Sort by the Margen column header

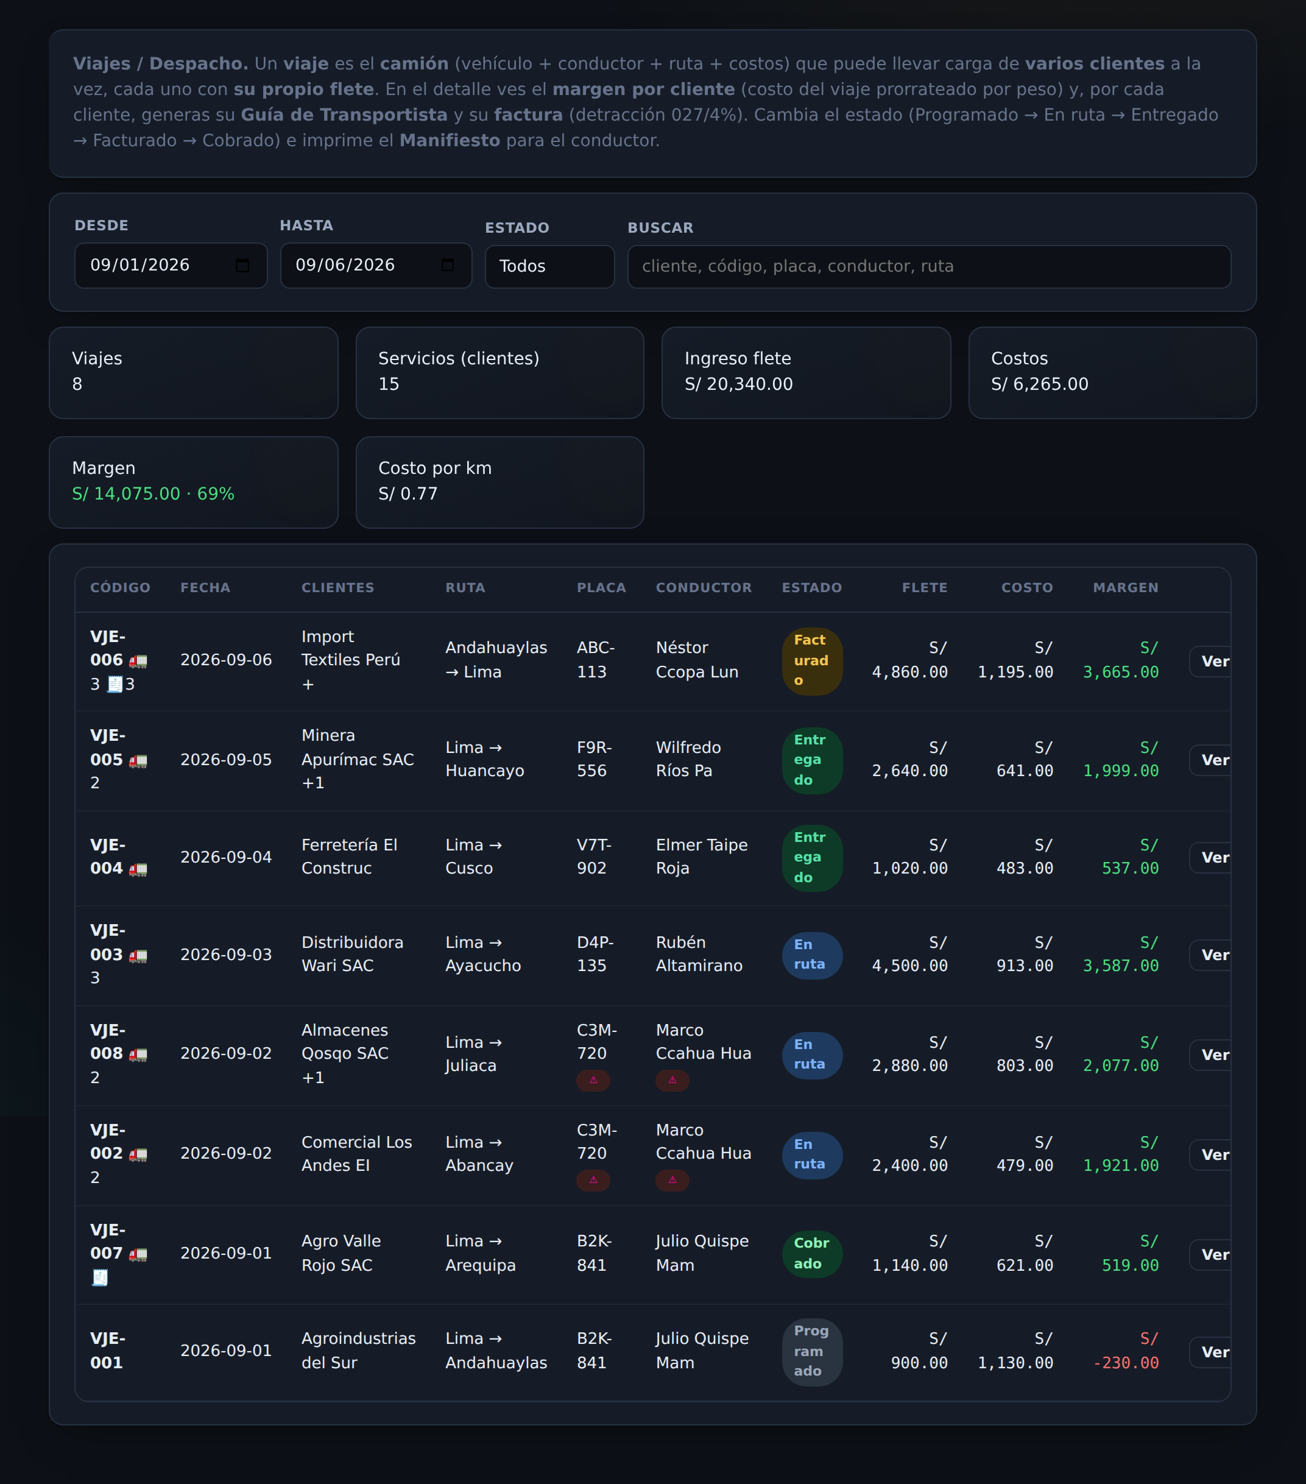1125,588
